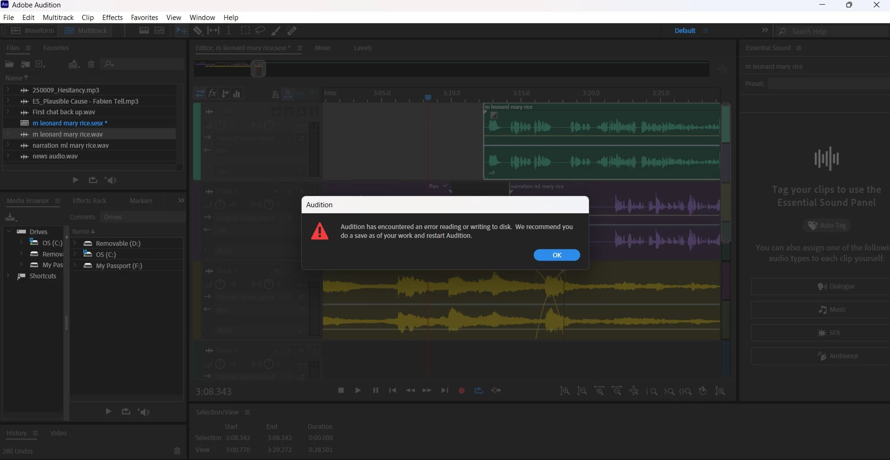Select the Time Selection tool
Image resolution: width=890 pixels, height=460 pixels.
coord(229,31)
